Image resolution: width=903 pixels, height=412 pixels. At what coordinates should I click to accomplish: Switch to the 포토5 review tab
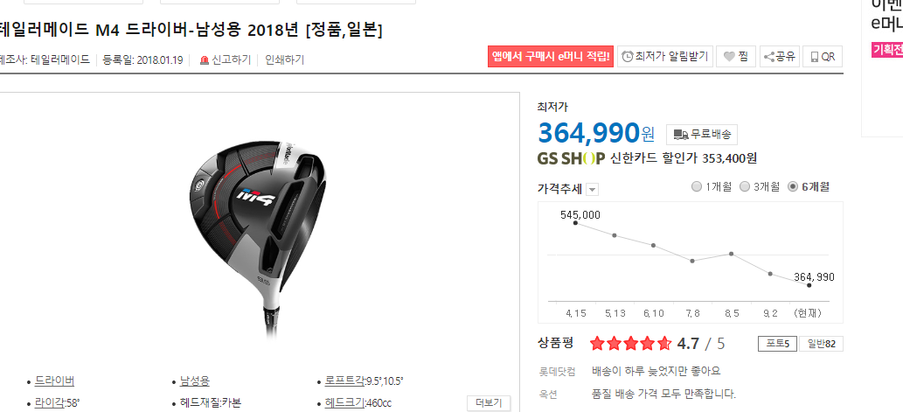pos(777,344)
